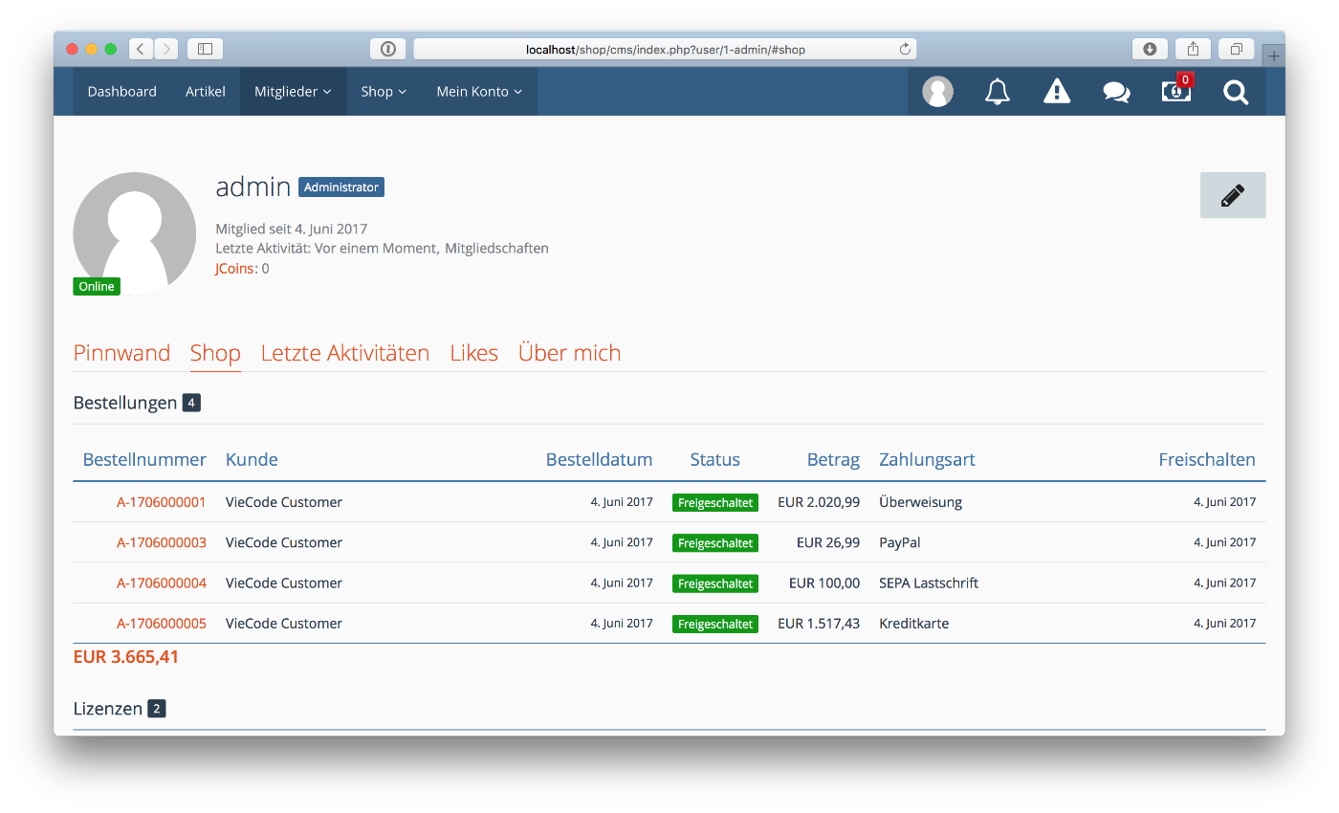Viewport: 1339px width, 813px height.
Task: Click the moderation warning triangle icon
Action: pos(1057,92)
